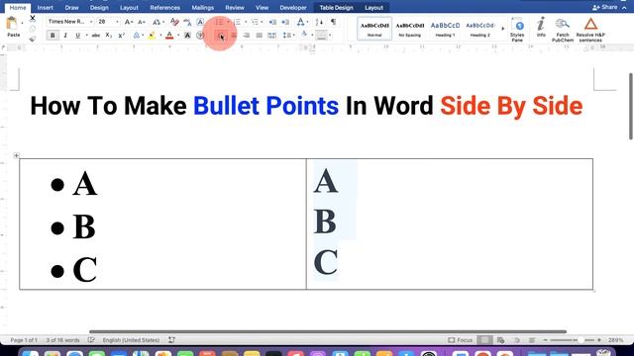Open the Borders dropdown arrow
This screenshot has width=634, height=356.
(330, 36)
